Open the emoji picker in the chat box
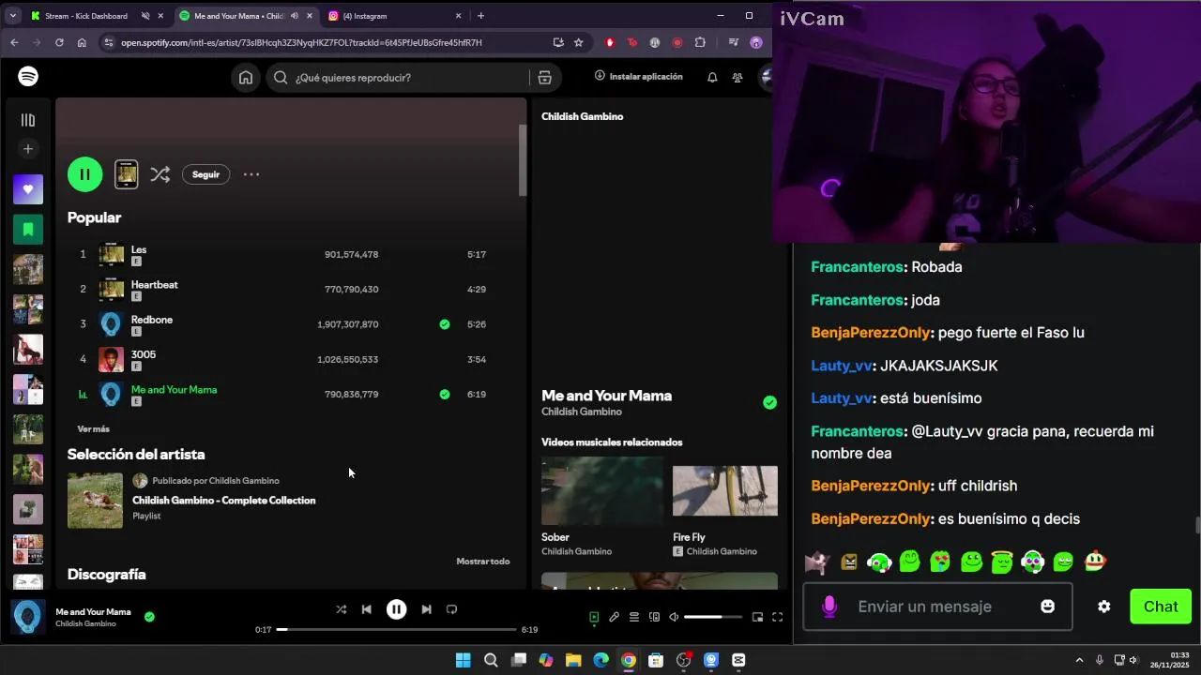This screenshot has width=1201, height=675. (1048, 607)
